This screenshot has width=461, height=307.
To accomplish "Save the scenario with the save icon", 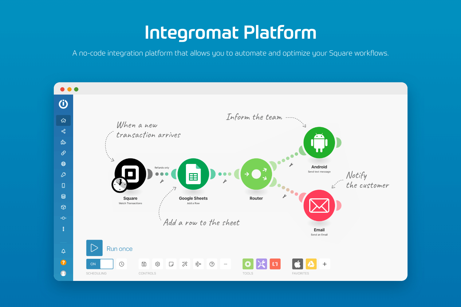I will [x=144, y=264].
